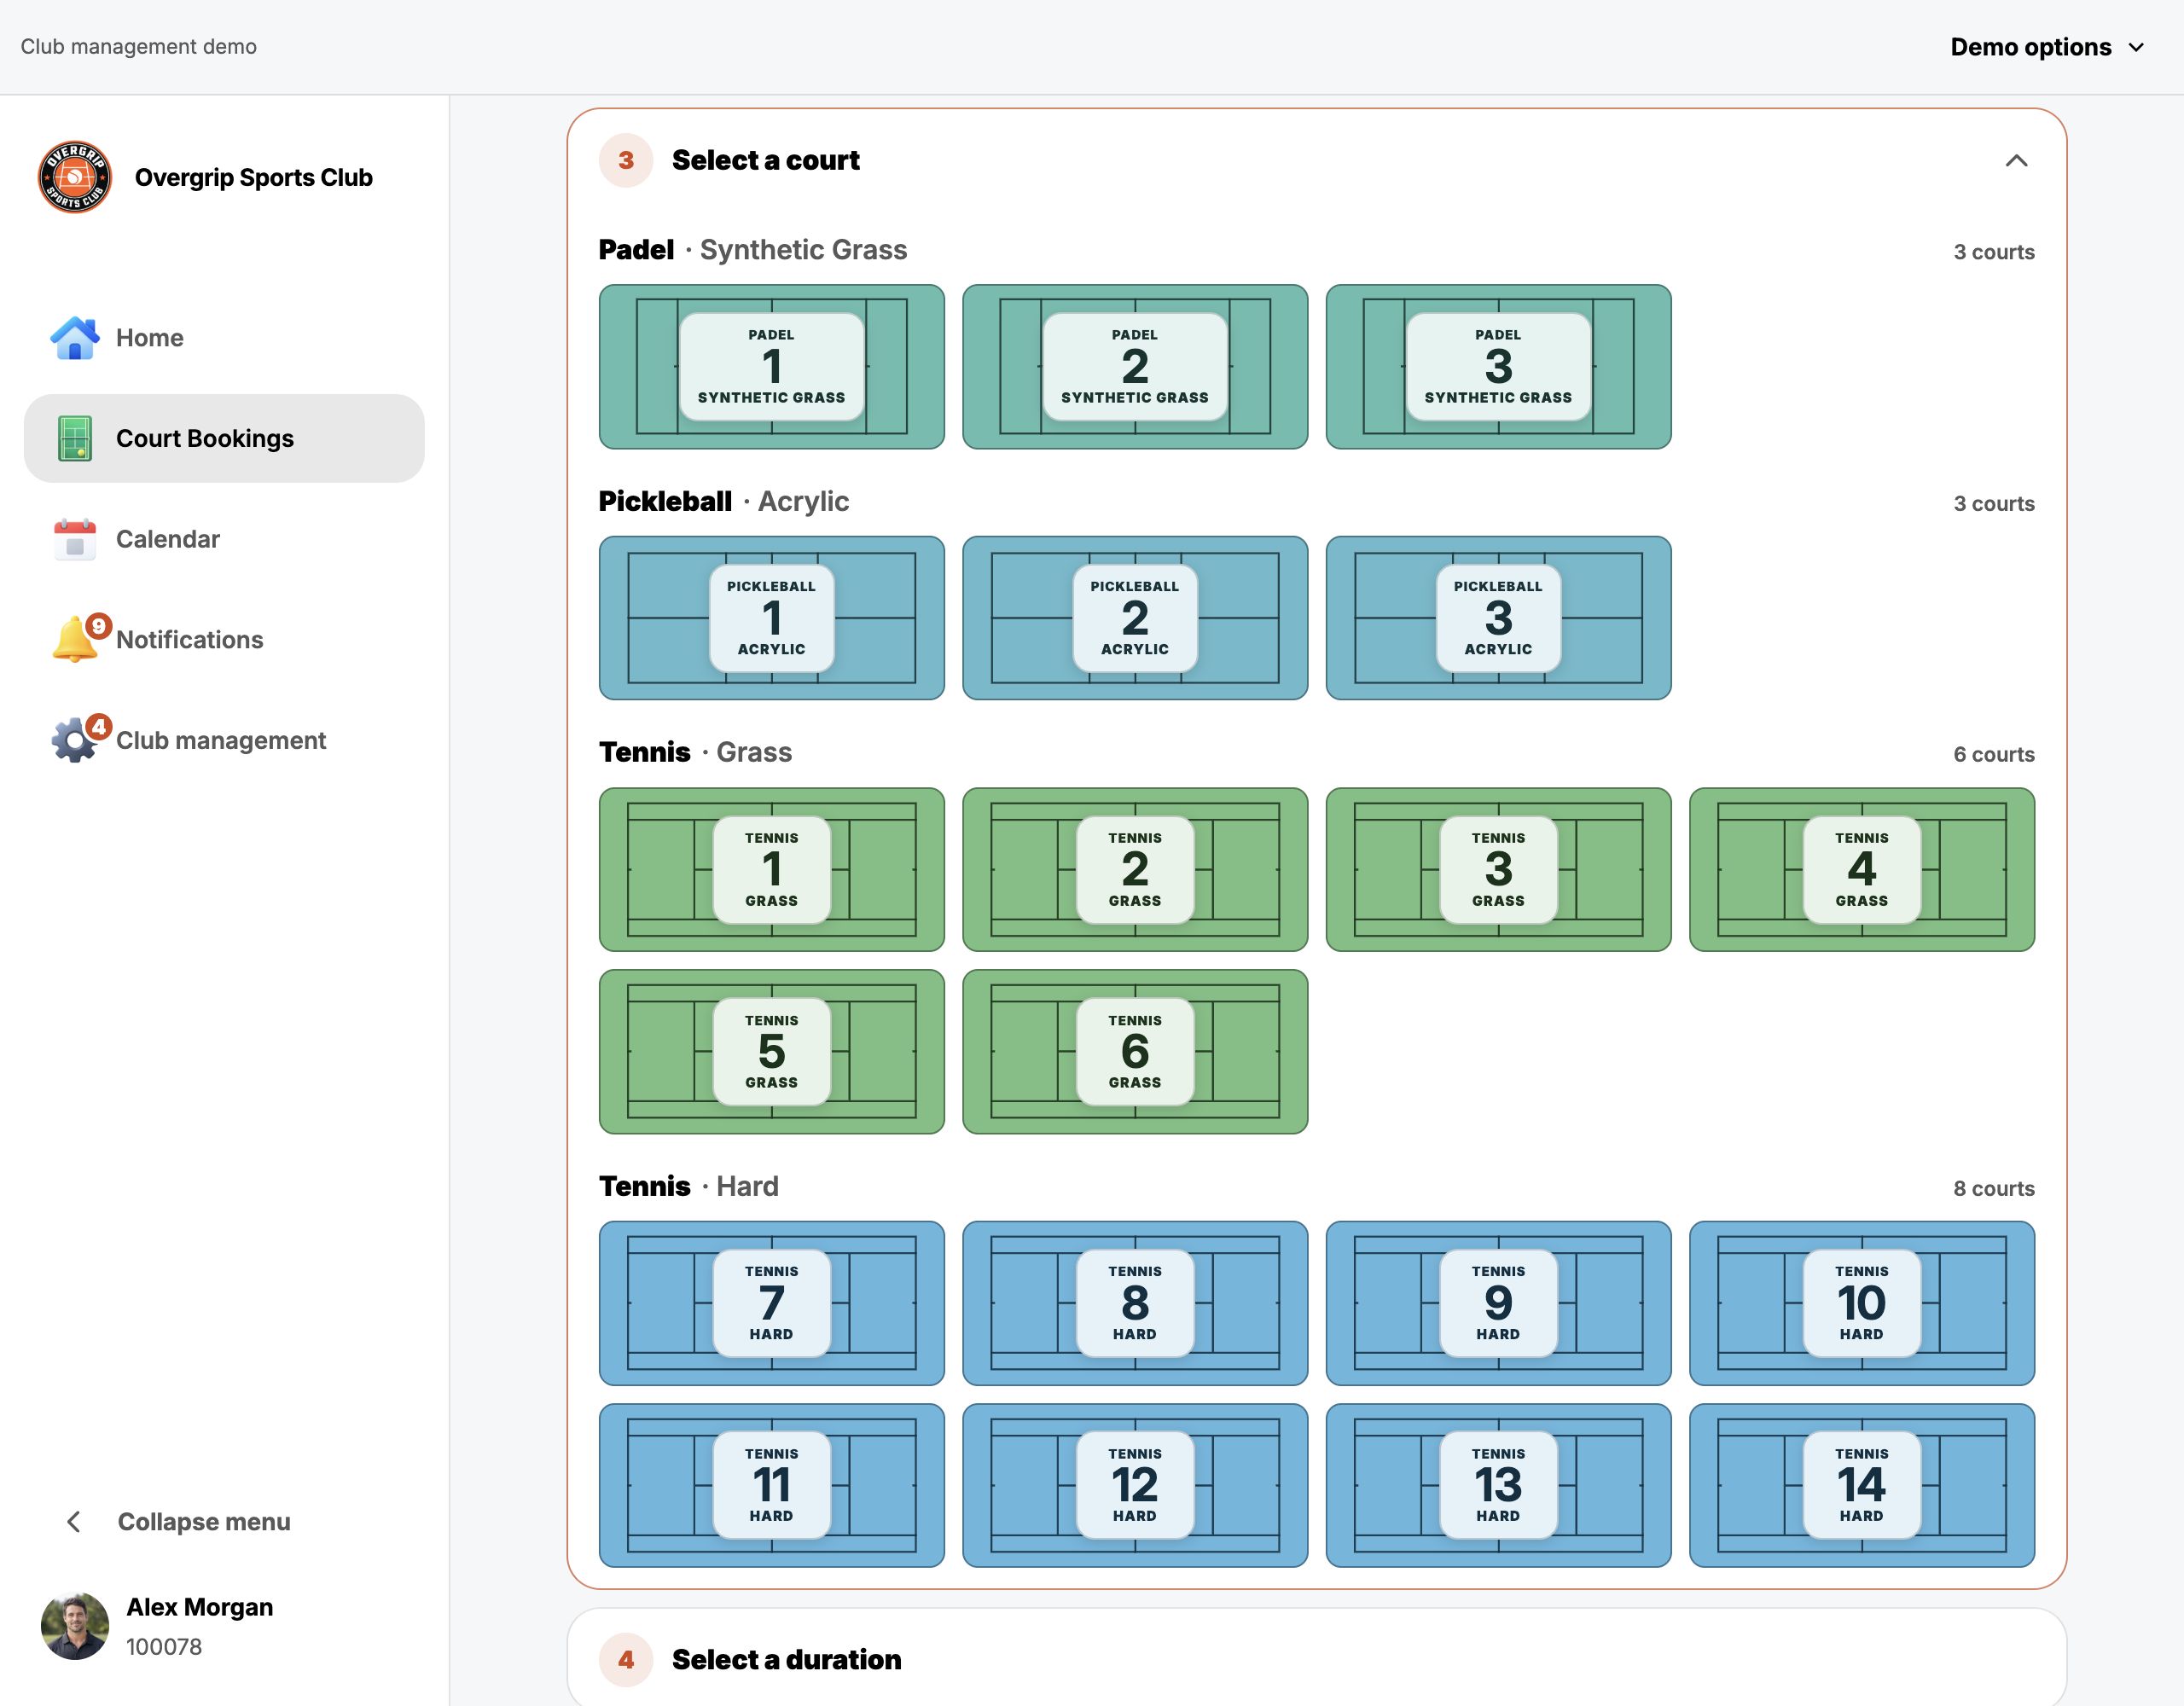Select Tennis 11 Hard court
The image size is (2184, 1706).
pyautogui.click(x=771, y=1485)
